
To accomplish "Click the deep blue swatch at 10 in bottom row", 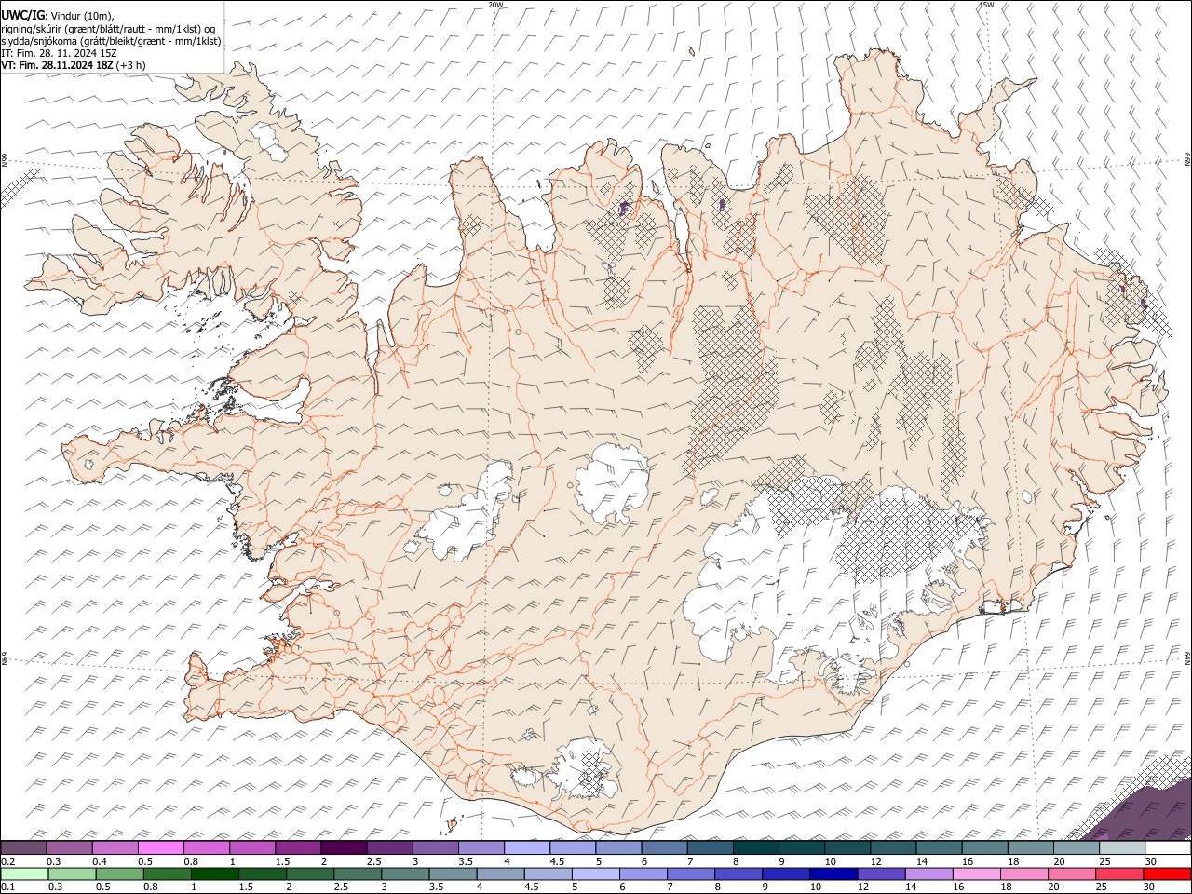I will pos(833,874).
